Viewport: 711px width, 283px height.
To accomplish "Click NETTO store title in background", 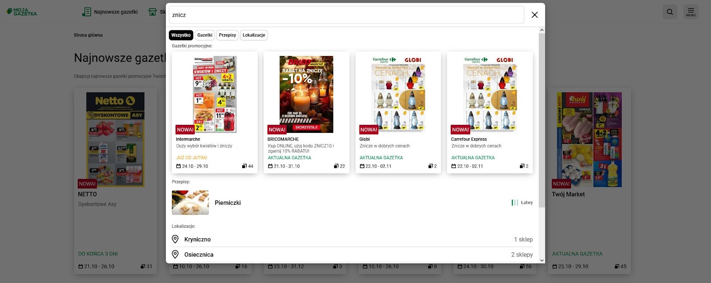I will pyautogui.click(x=87, y=194).
